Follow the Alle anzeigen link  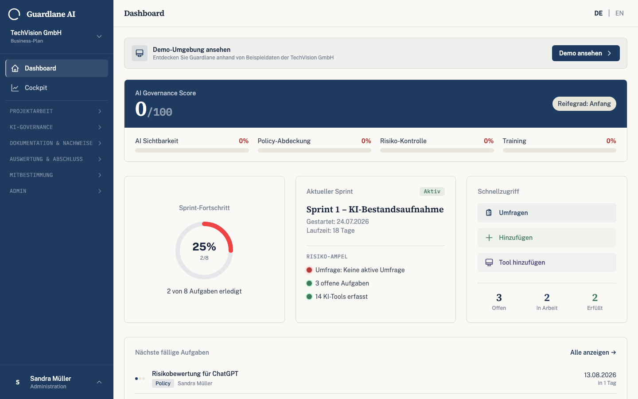593,352
